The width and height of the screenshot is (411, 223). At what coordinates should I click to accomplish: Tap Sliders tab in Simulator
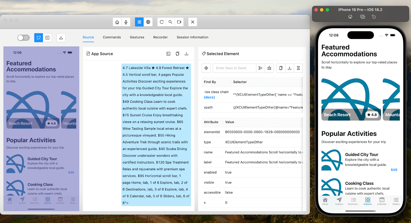coord(396,201)
